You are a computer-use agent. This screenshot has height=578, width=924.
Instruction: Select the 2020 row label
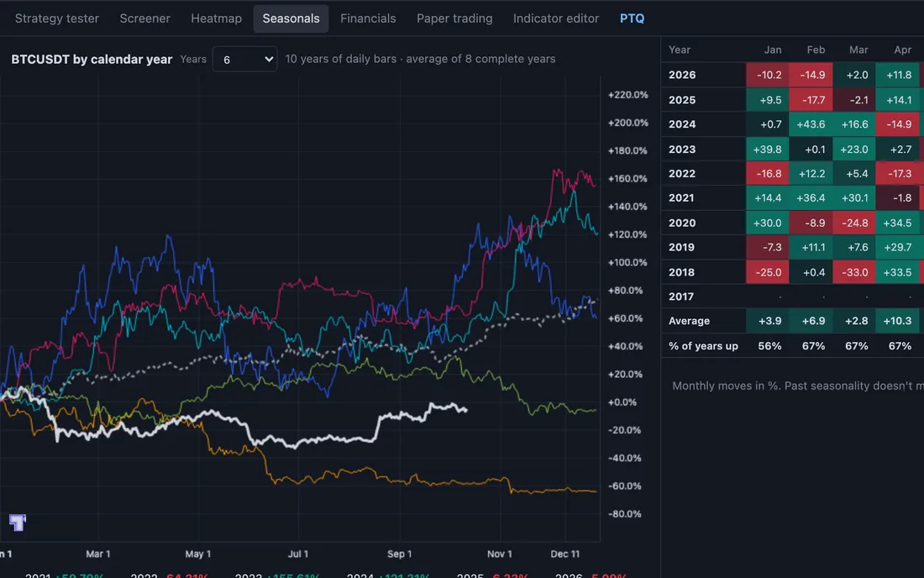click(682, 223)
